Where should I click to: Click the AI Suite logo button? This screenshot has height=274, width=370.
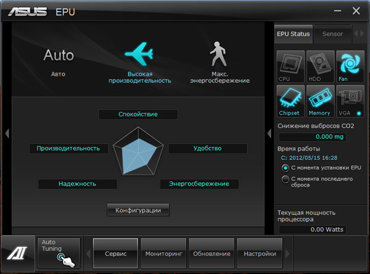pos(18,253)
